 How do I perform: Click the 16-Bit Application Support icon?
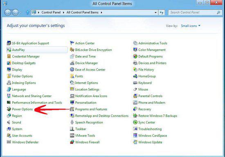point(9,43)
